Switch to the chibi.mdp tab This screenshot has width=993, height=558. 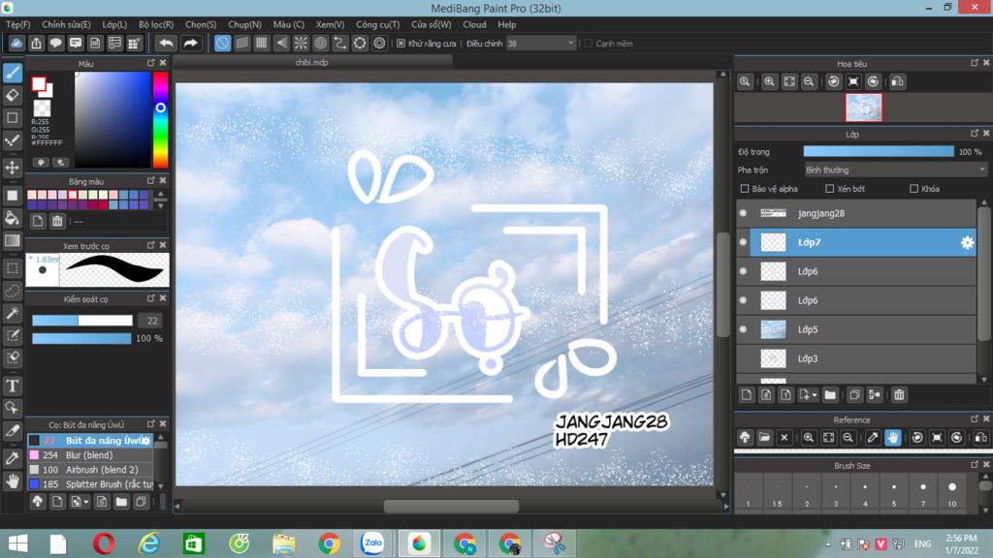[312, 63]
